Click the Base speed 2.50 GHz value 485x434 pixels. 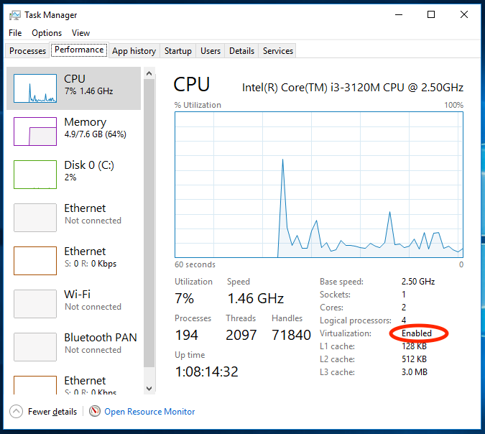pos(418,282)
